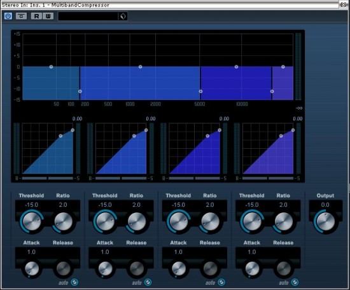Toggle band 1 auto release button

(74, 282)
